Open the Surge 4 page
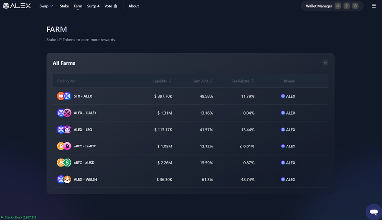 [93, 6]
